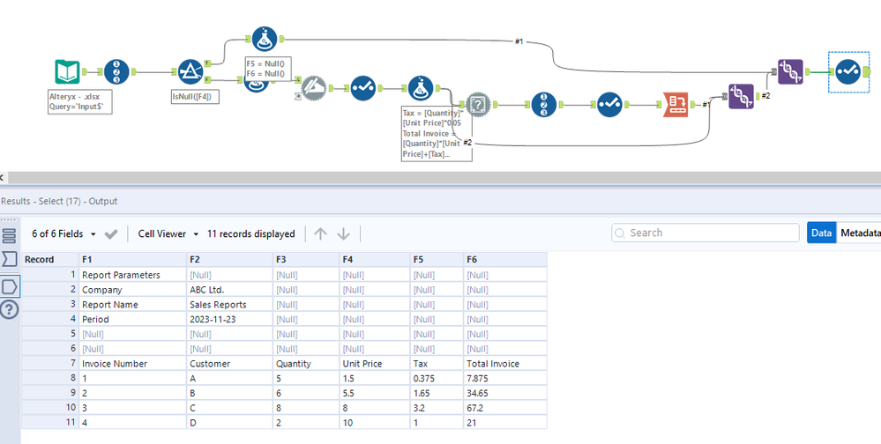Select the '7.875' total cell

(505, 378)
